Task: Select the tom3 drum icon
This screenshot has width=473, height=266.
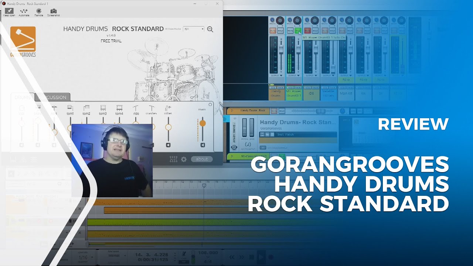Action: pyautogui.click(x=103, y=108)
